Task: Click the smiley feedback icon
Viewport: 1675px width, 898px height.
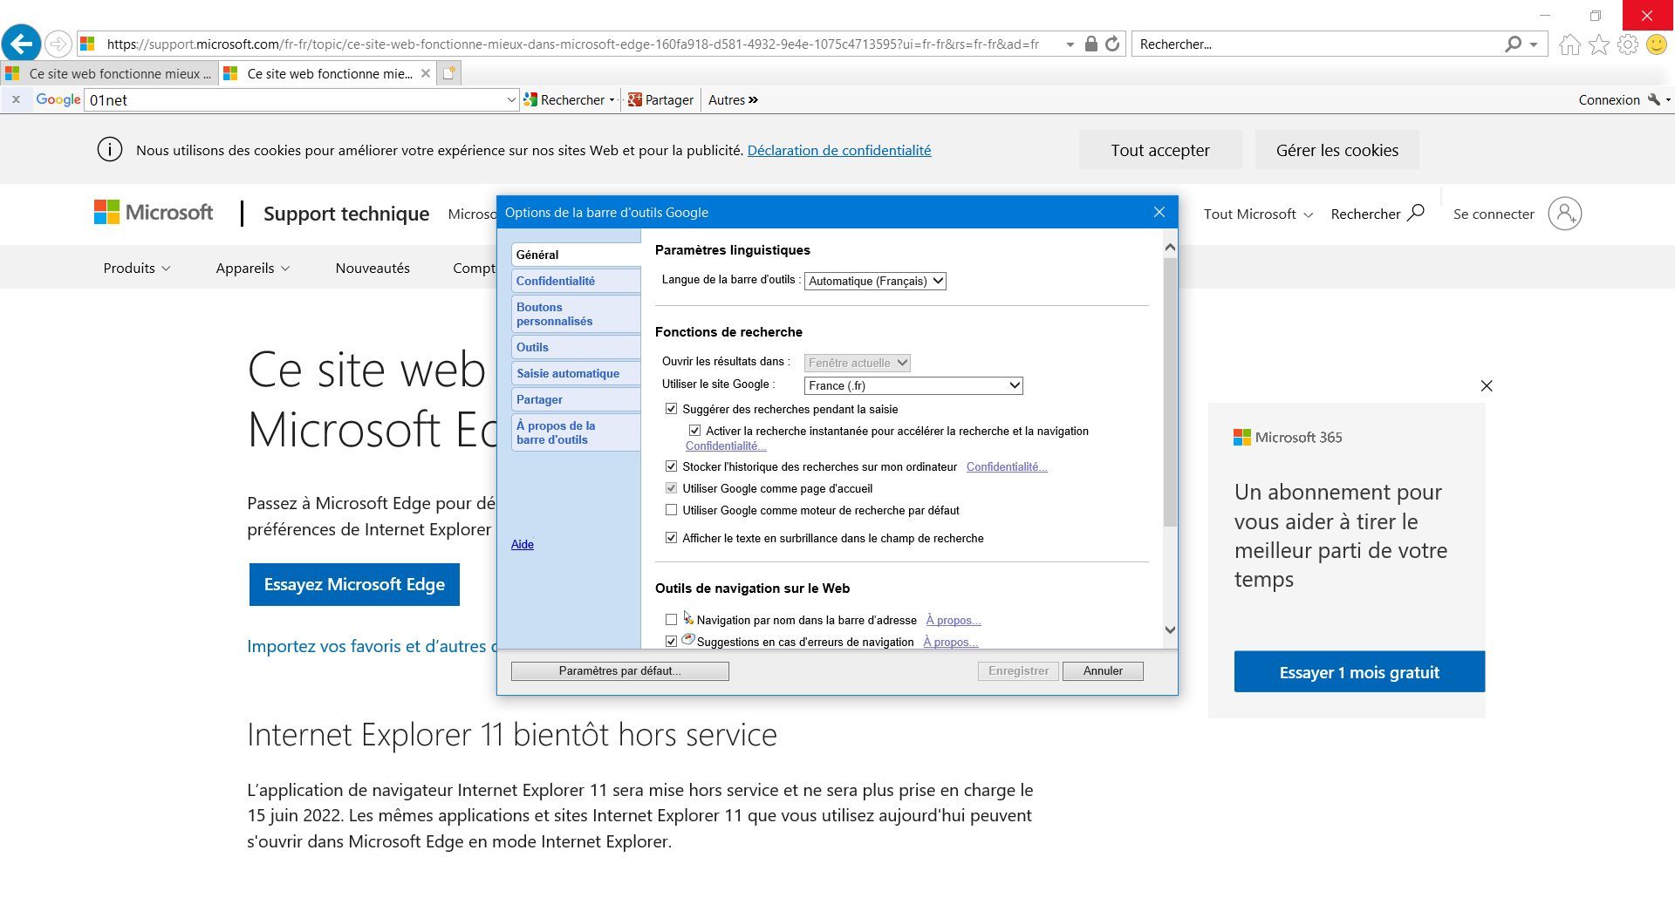Action: pyautogui.click(x=1657, y=44)
